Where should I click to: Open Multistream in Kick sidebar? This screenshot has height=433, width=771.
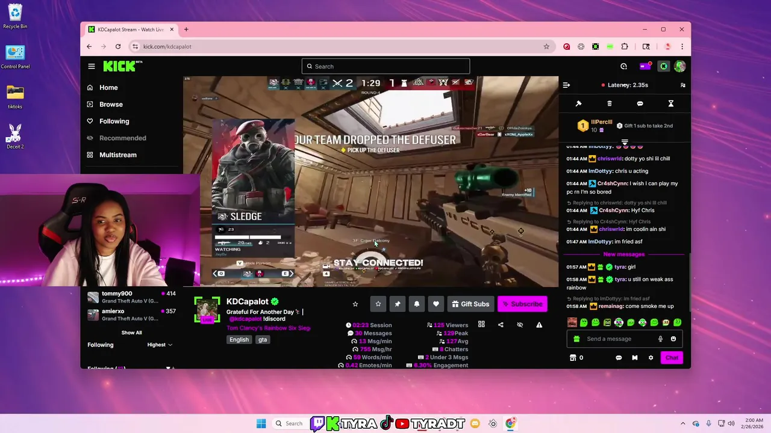(x=117, y=155)
